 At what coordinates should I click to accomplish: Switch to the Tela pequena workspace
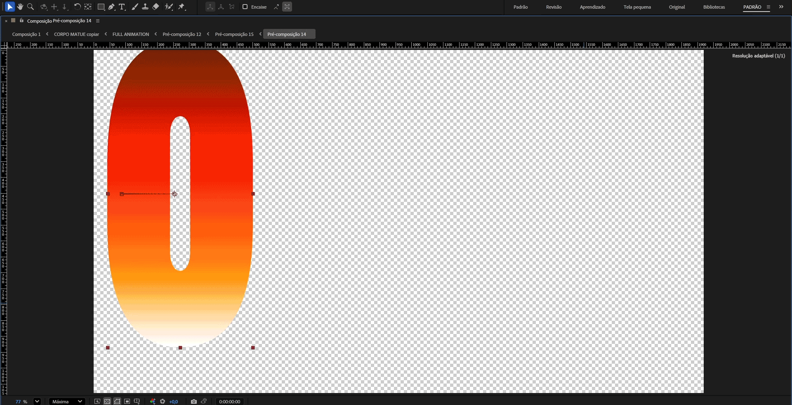pyautogui.click(x=637, y=7)
